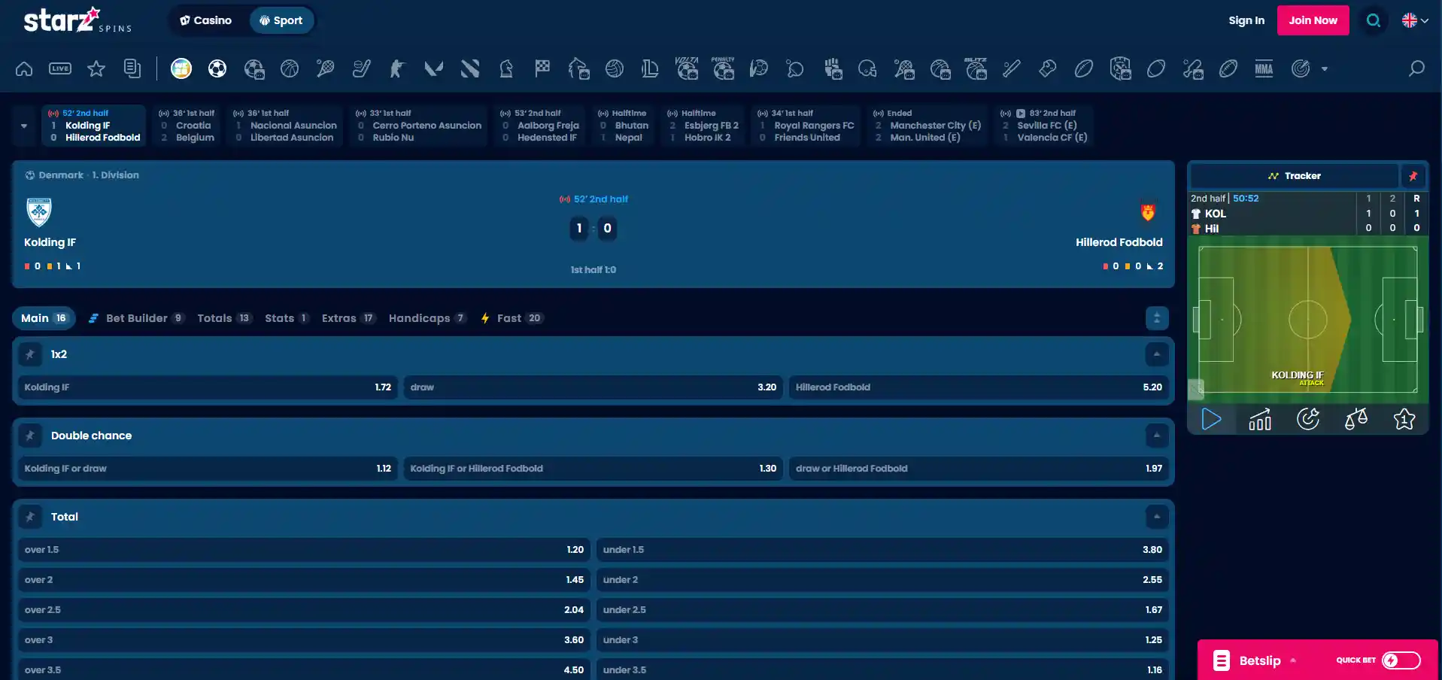Select the football (soccer ball) sport icon

pos(217,69)
